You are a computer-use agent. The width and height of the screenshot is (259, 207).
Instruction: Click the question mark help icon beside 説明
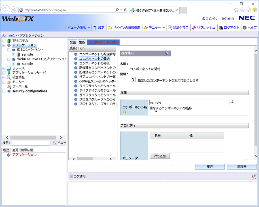133,80
